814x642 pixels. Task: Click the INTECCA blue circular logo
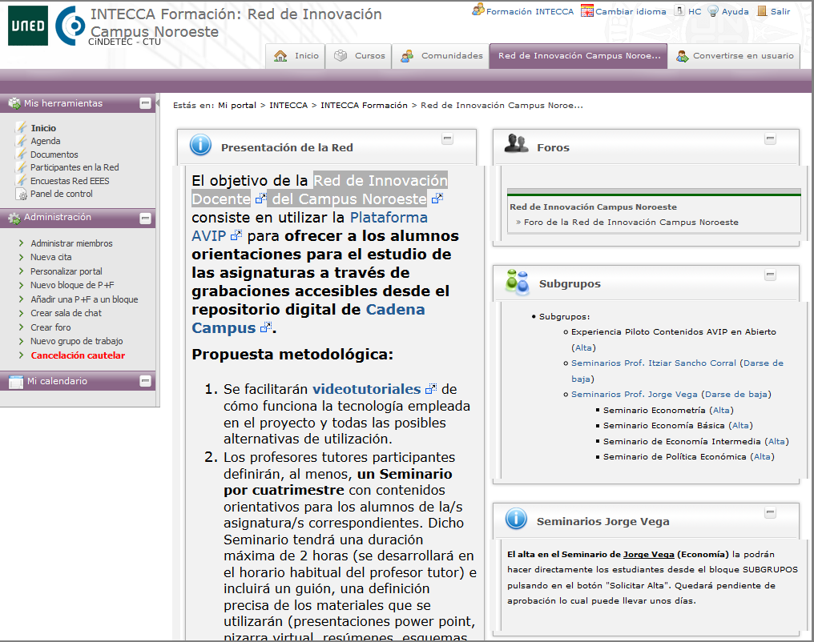70,26
